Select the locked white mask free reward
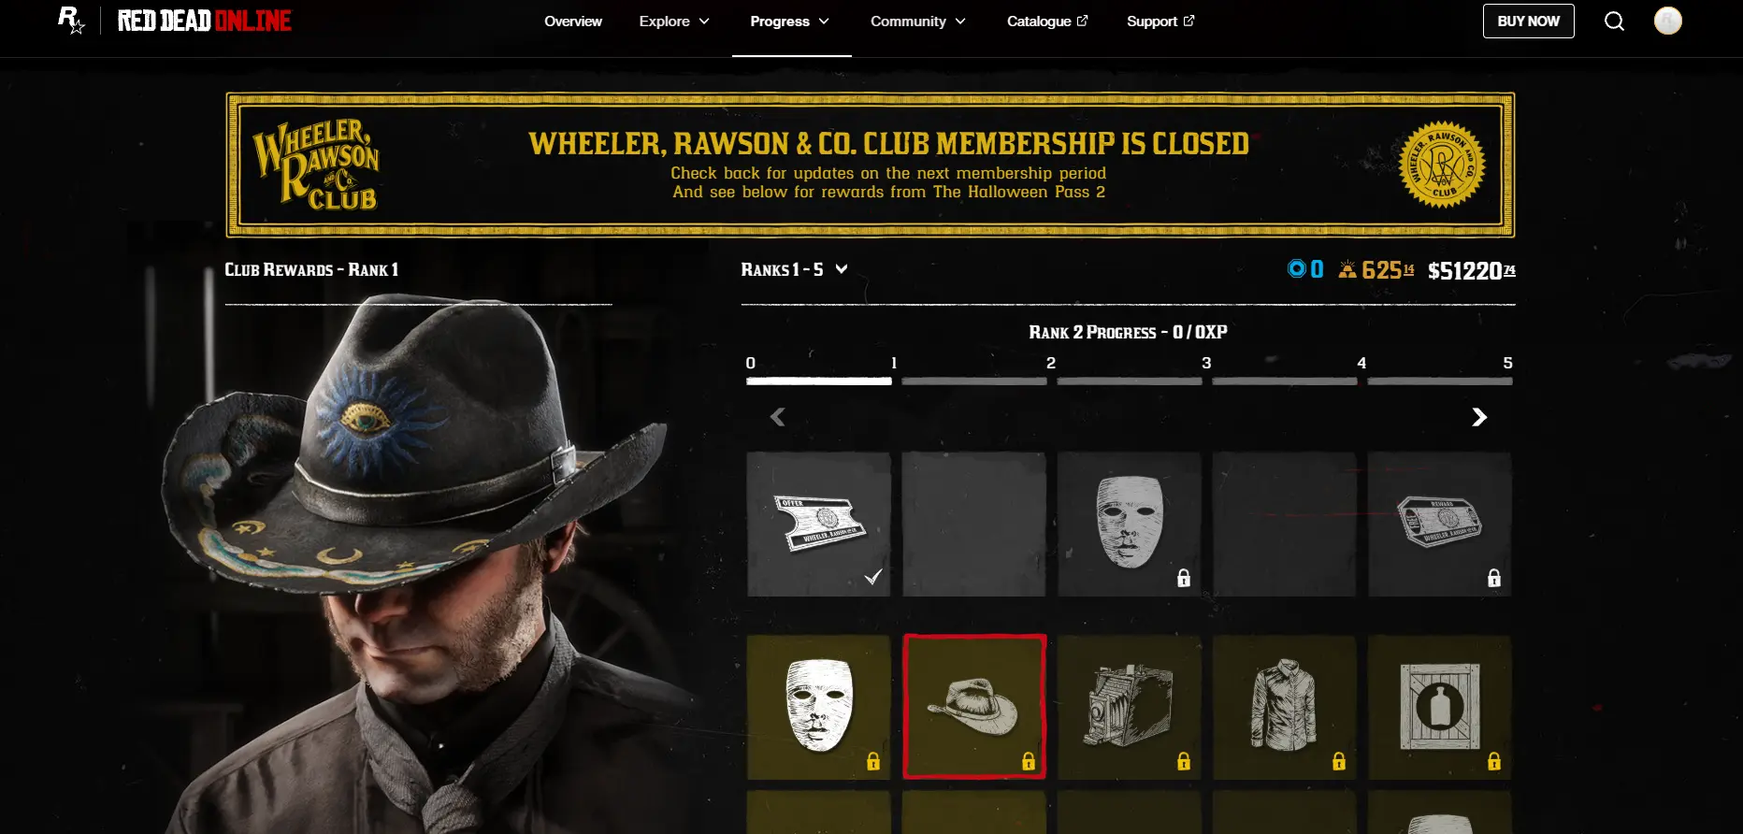The height and width of the screenshot is (834, 1743). (1130, 525)
